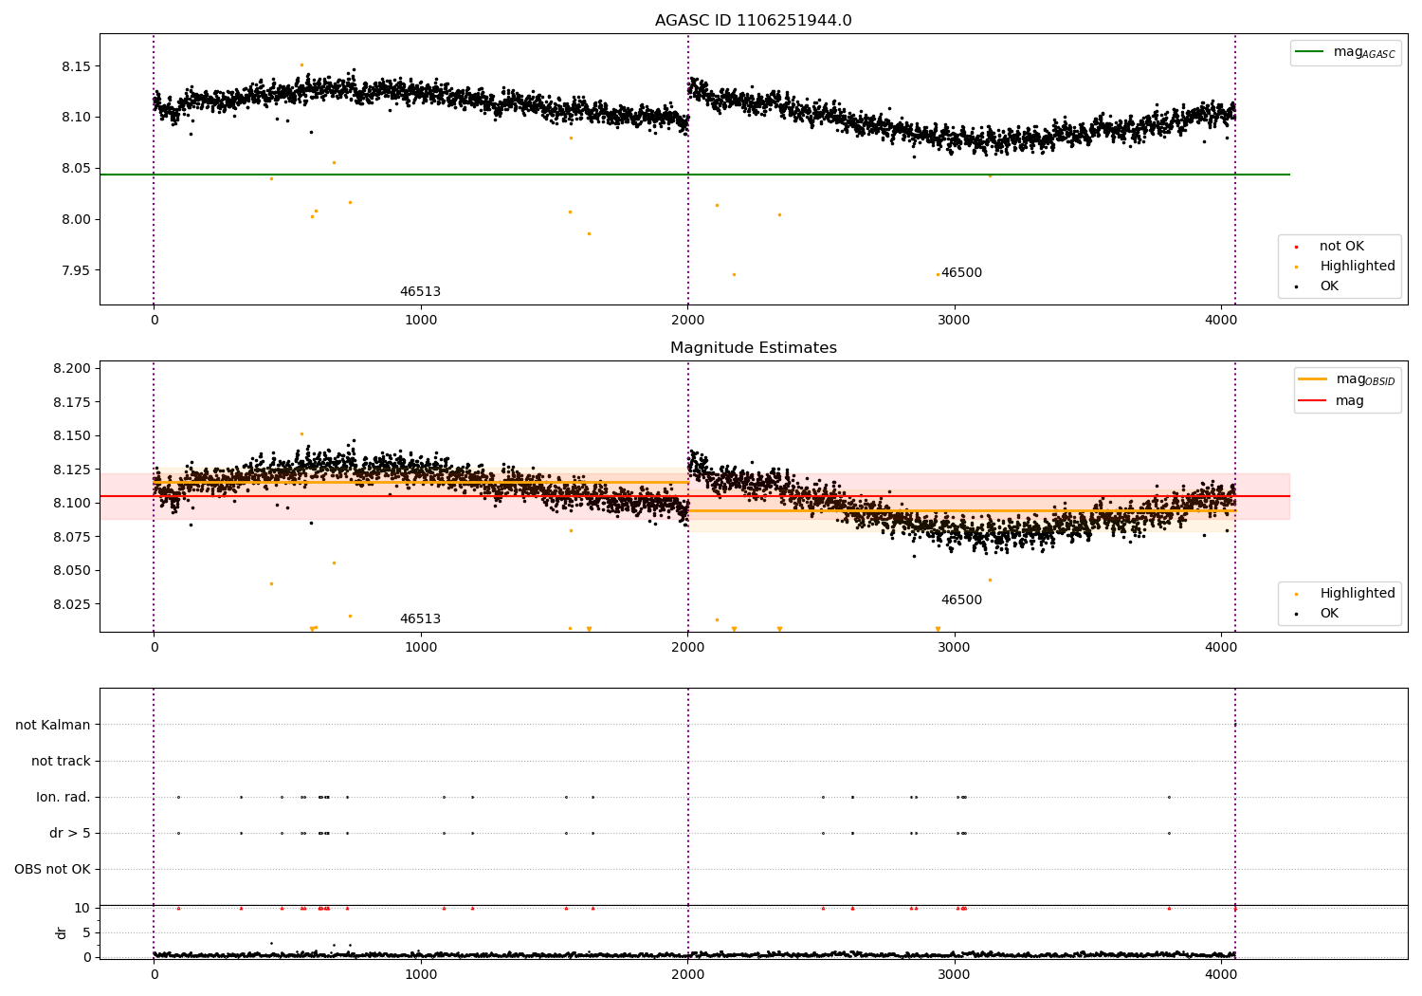Click the "46500" label in Magnitude Estimates plot

[x=961, y=600]
